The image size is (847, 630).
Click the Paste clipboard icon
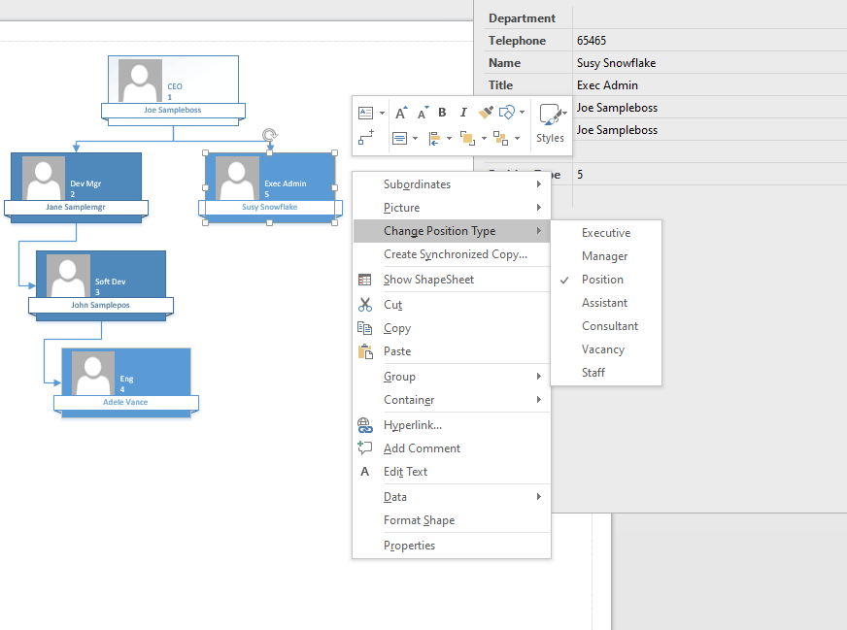click(x=365, y=351)
